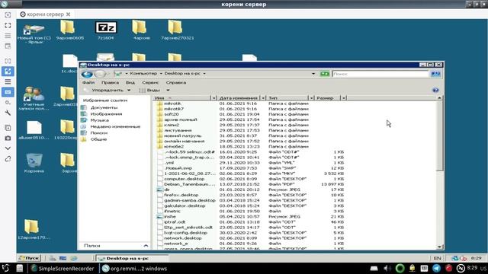Click the green refresh button beside address bar
The height and width of the screenshot is (274, 488).
325,74
